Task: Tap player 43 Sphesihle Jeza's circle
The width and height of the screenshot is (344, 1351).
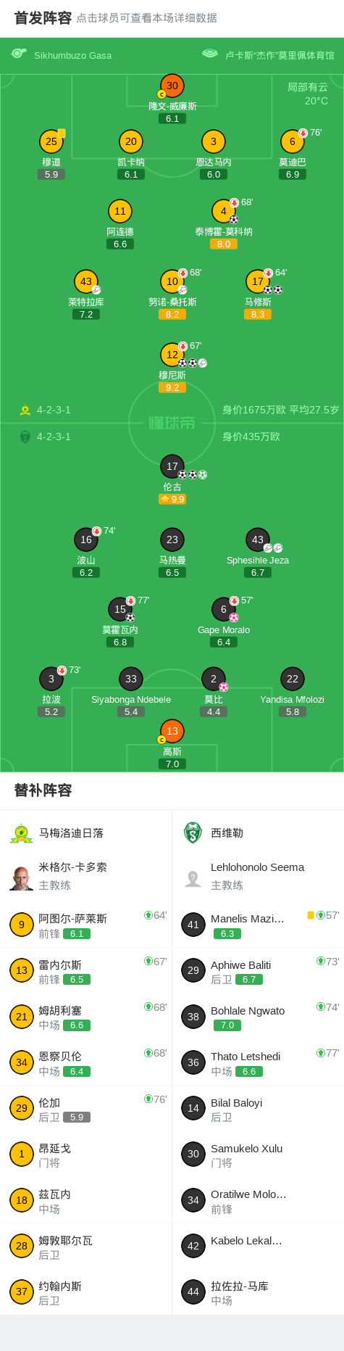Action: (258, 540)
